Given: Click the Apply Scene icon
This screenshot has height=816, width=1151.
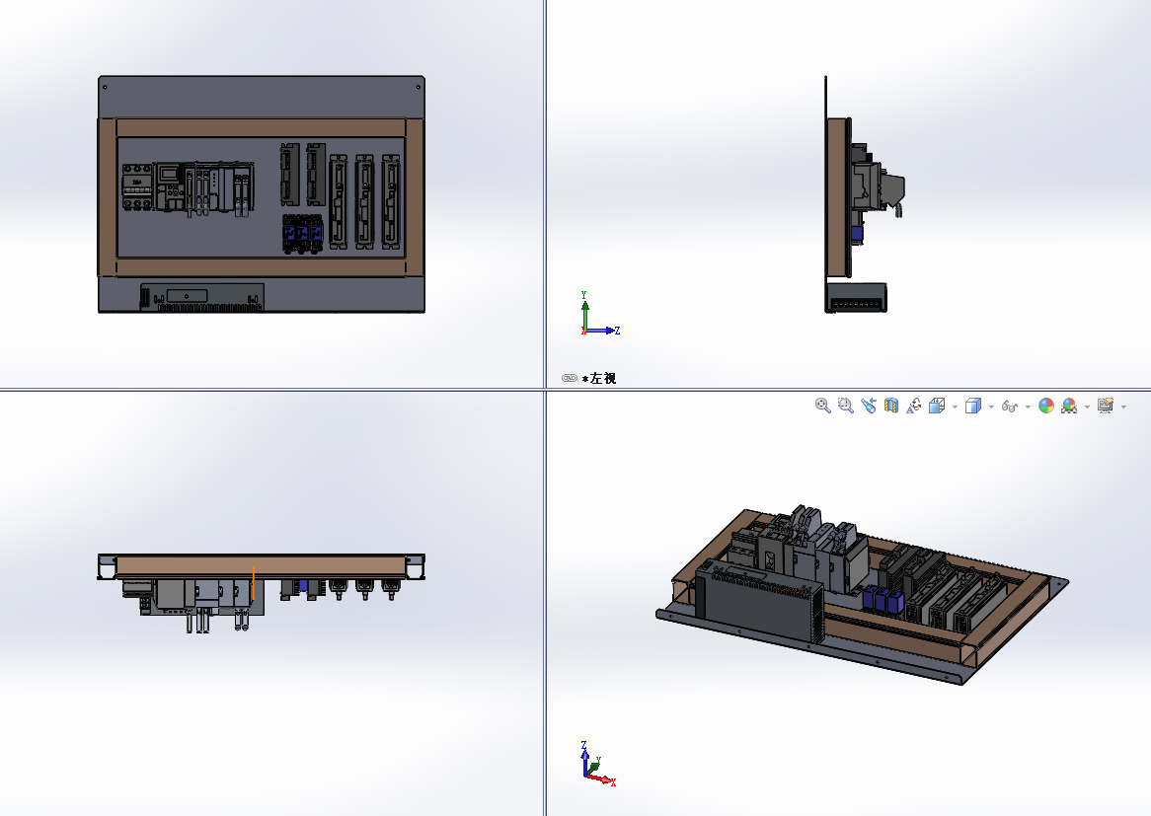Looking at the screenshot, I should (x=1069, y=406).
